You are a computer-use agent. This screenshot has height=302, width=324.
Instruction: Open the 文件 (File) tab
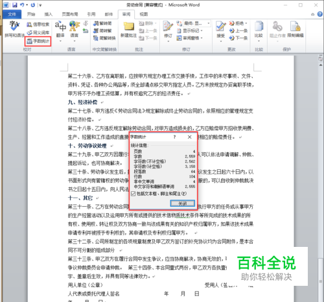pos(12,14)
